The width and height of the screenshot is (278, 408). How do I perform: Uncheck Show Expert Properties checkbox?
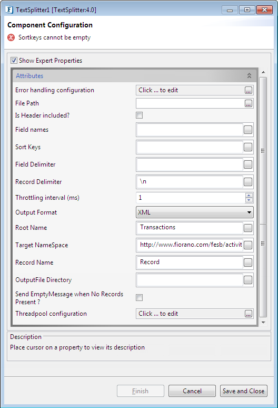tap(14, 61)
